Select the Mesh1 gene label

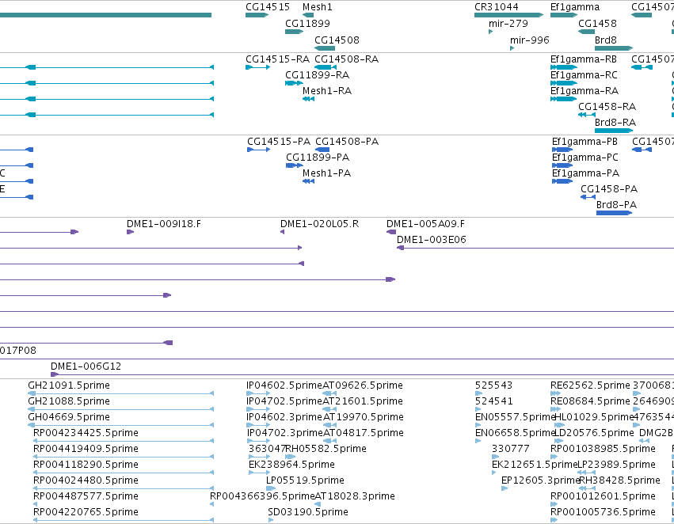click(318, 7)
